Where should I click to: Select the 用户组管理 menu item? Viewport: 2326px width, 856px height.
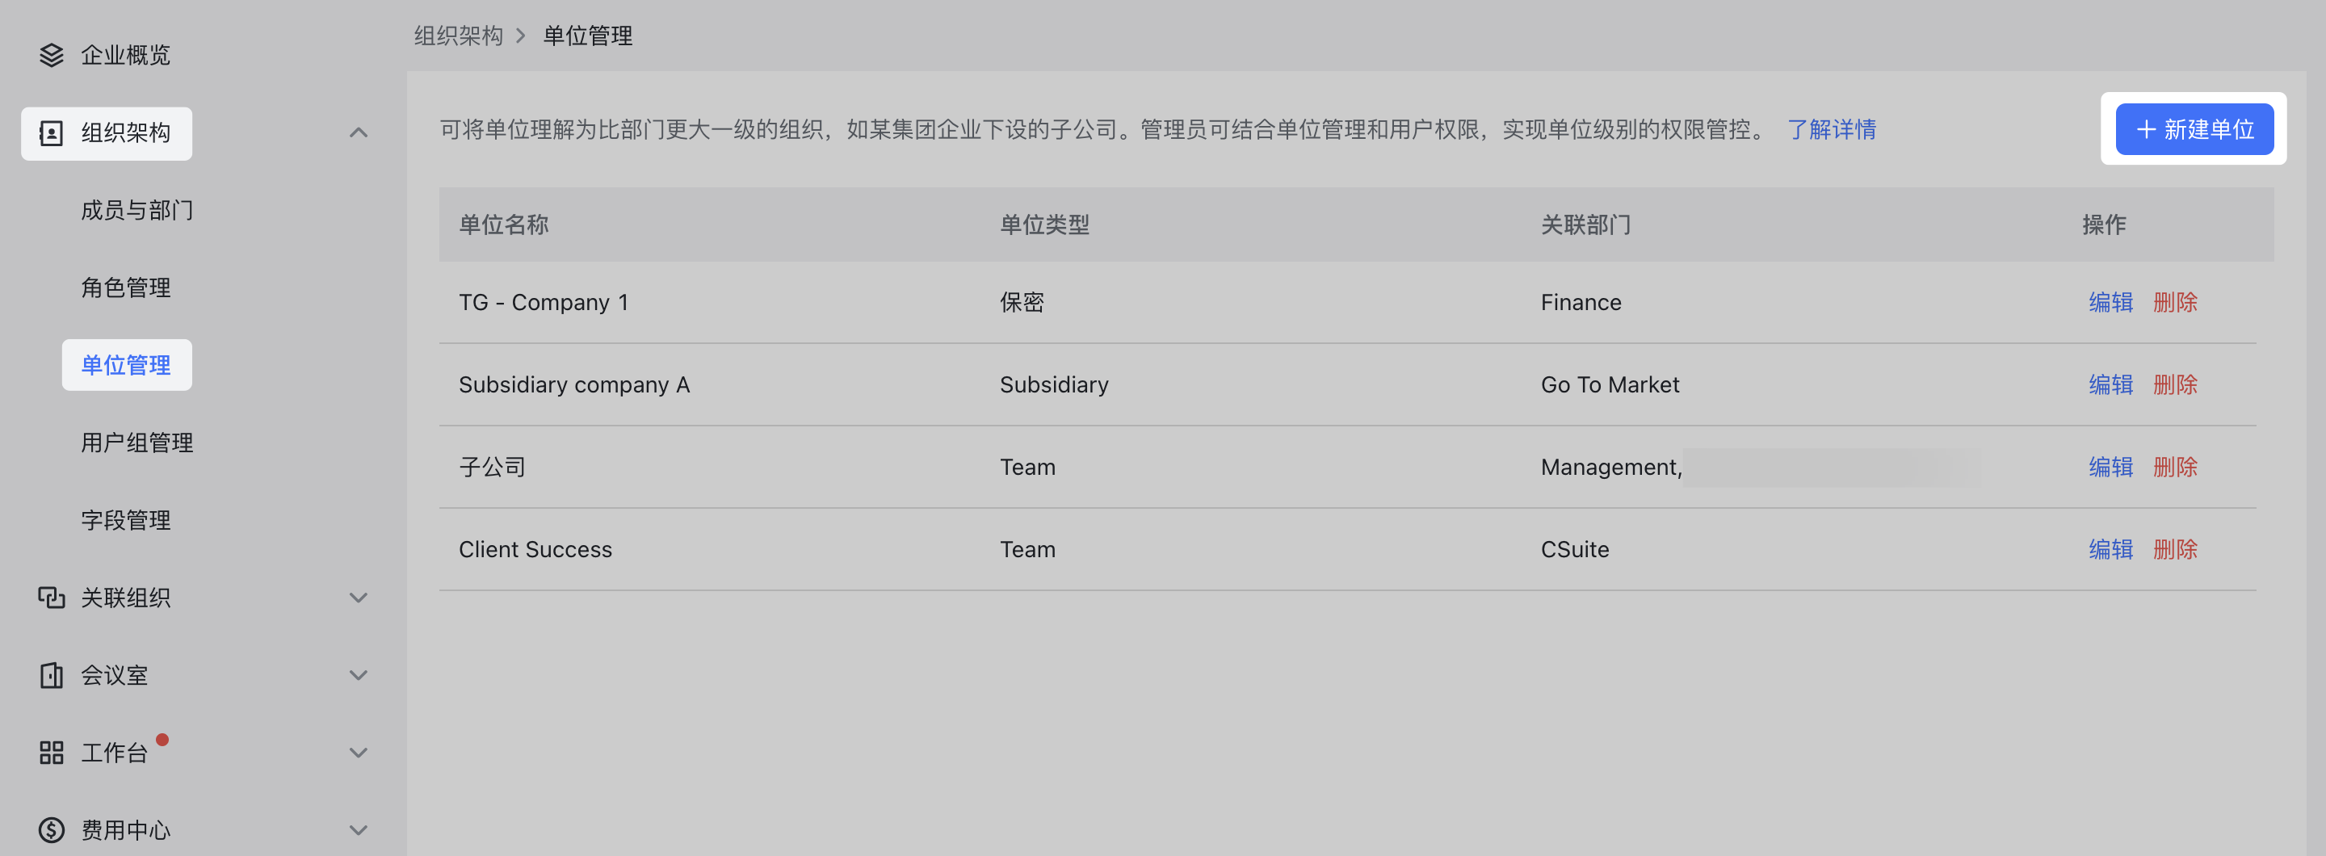click(137, 443)
